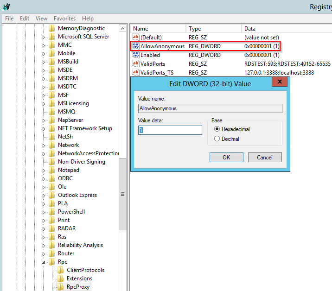Select the Enabled DWORD value icon
Viewport: 332px width, 291px height.
136,55
